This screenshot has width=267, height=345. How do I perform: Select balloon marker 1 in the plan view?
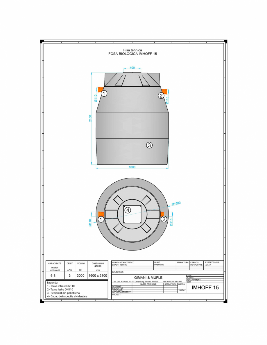pos(101,219)
